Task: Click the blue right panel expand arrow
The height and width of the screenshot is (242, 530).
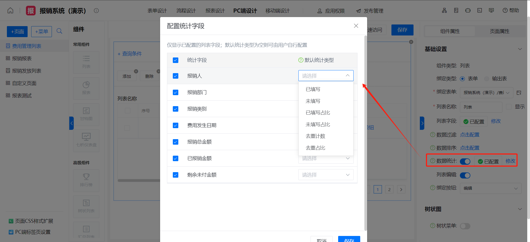Action: pyautogui.click(x=422, y=123)
